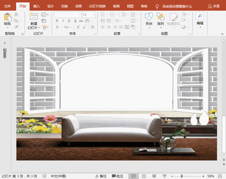This screenshot has width=226, height=179.
Task: Toggle justify text alignment
Action: click(121, 27)
